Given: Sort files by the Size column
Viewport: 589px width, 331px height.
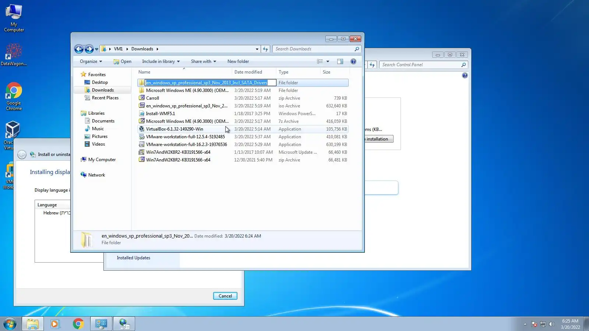Looking at the screenshot, I should tap(335, 72).
